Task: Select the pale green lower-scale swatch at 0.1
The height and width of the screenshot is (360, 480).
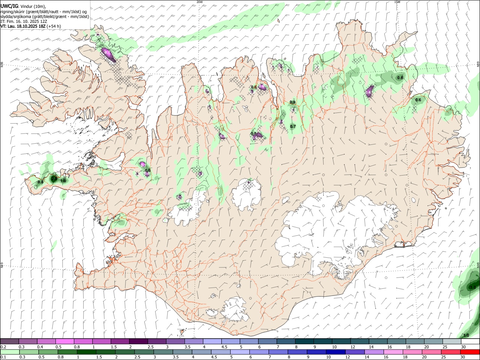Action: pyautogui.click(x=9, y=352)
